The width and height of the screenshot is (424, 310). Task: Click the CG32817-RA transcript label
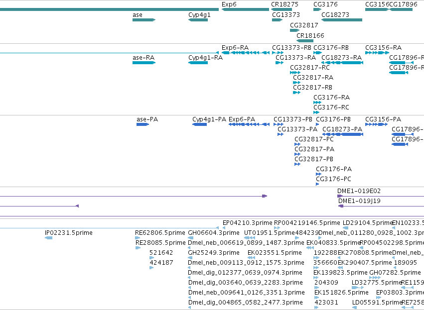[x=313, y=78]
